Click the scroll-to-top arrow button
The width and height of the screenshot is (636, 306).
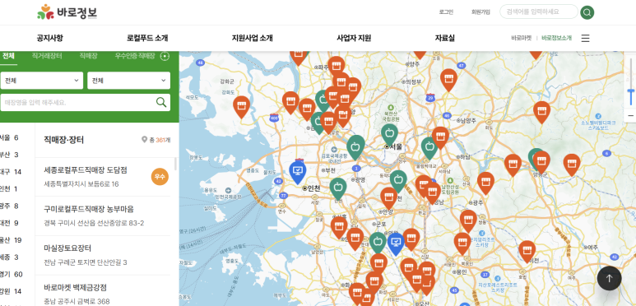click(x=609, y=278)
